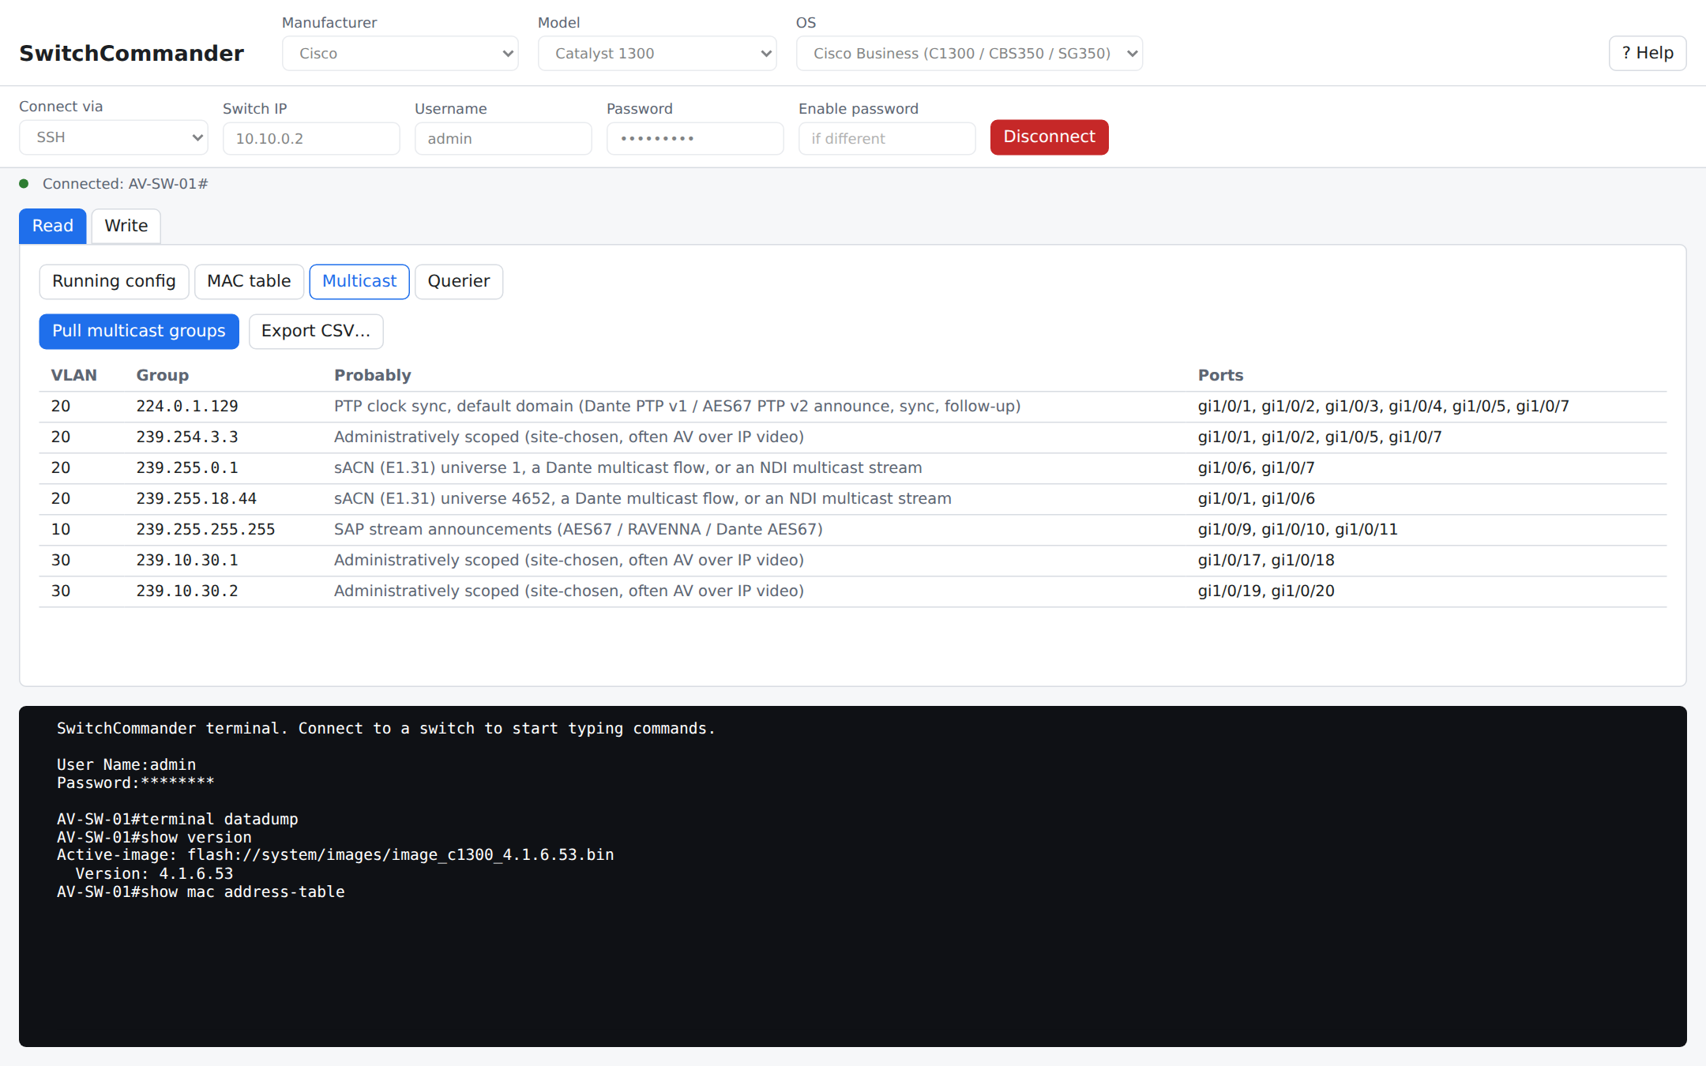Open the Connect via dropdown set to SSH

(114, 137)
